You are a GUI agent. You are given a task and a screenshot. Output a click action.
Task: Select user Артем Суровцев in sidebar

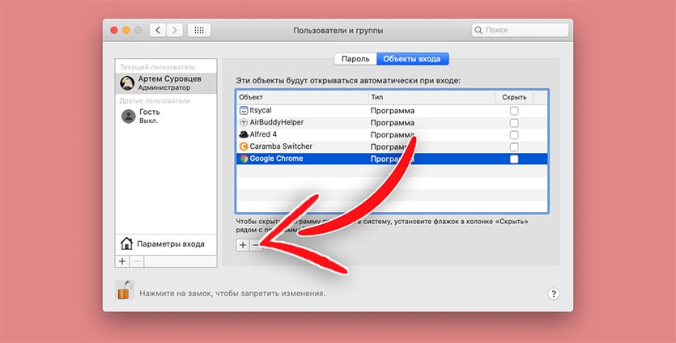point(166,83)
